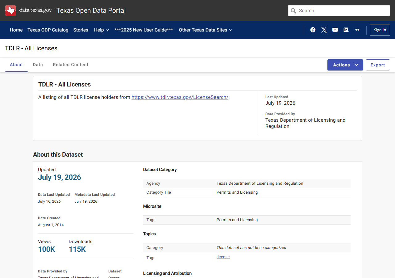Click the Texas data portal logo icon

click(10, 11)
